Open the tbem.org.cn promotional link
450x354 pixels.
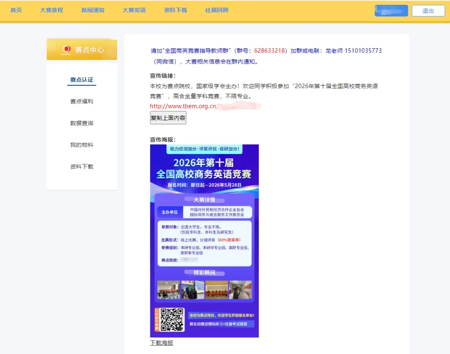(183, 106)
